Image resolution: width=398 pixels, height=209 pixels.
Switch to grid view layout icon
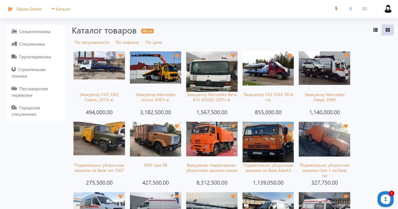coord(388,30)
